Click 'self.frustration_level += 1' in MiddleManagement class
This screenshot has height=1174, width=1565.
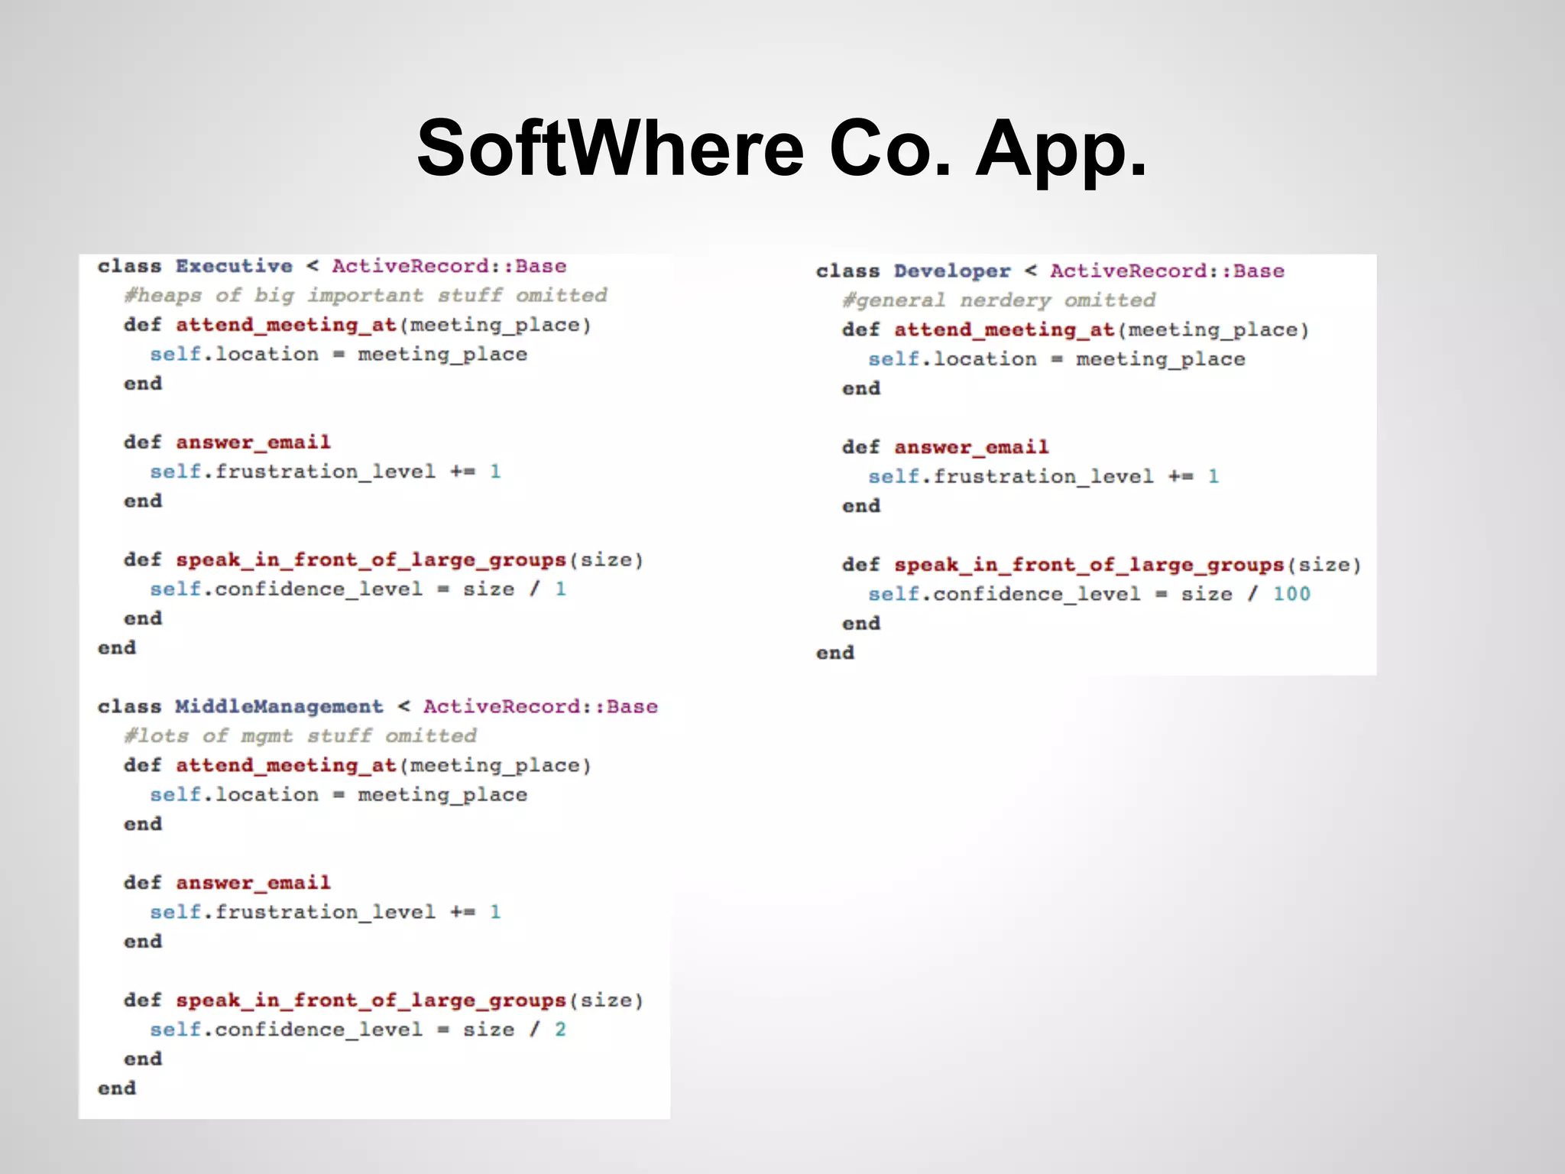326,912
